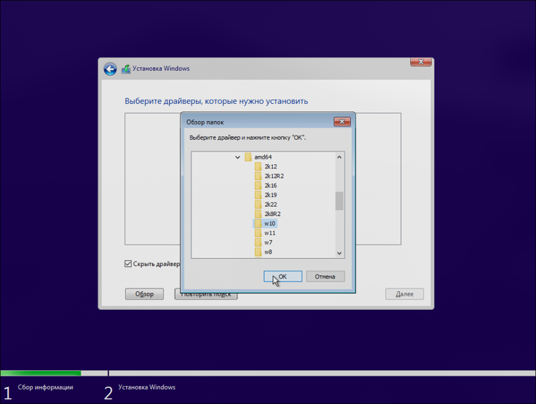Image resolution: width=536 pixels, height=404 pixels.
Task: Select the w7 folder name
Action: 268,243
